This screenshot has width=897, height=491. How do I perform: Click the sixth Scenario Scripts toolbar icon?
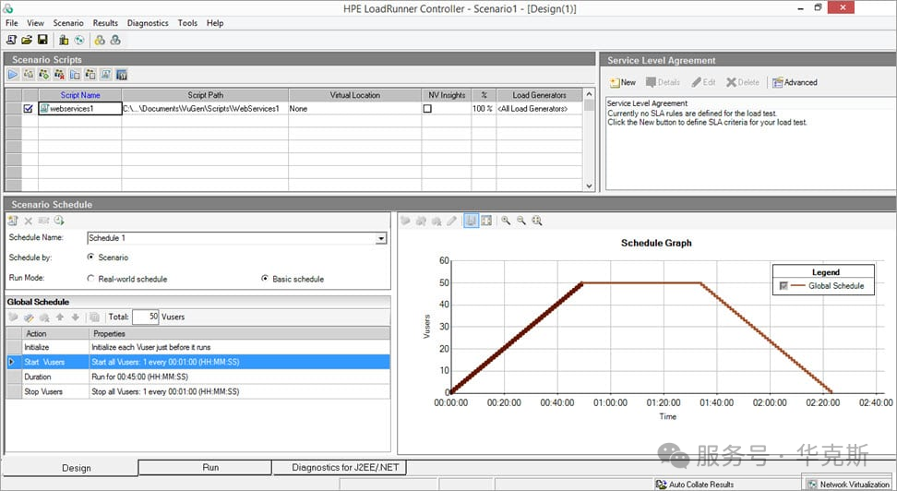[90, 75]
